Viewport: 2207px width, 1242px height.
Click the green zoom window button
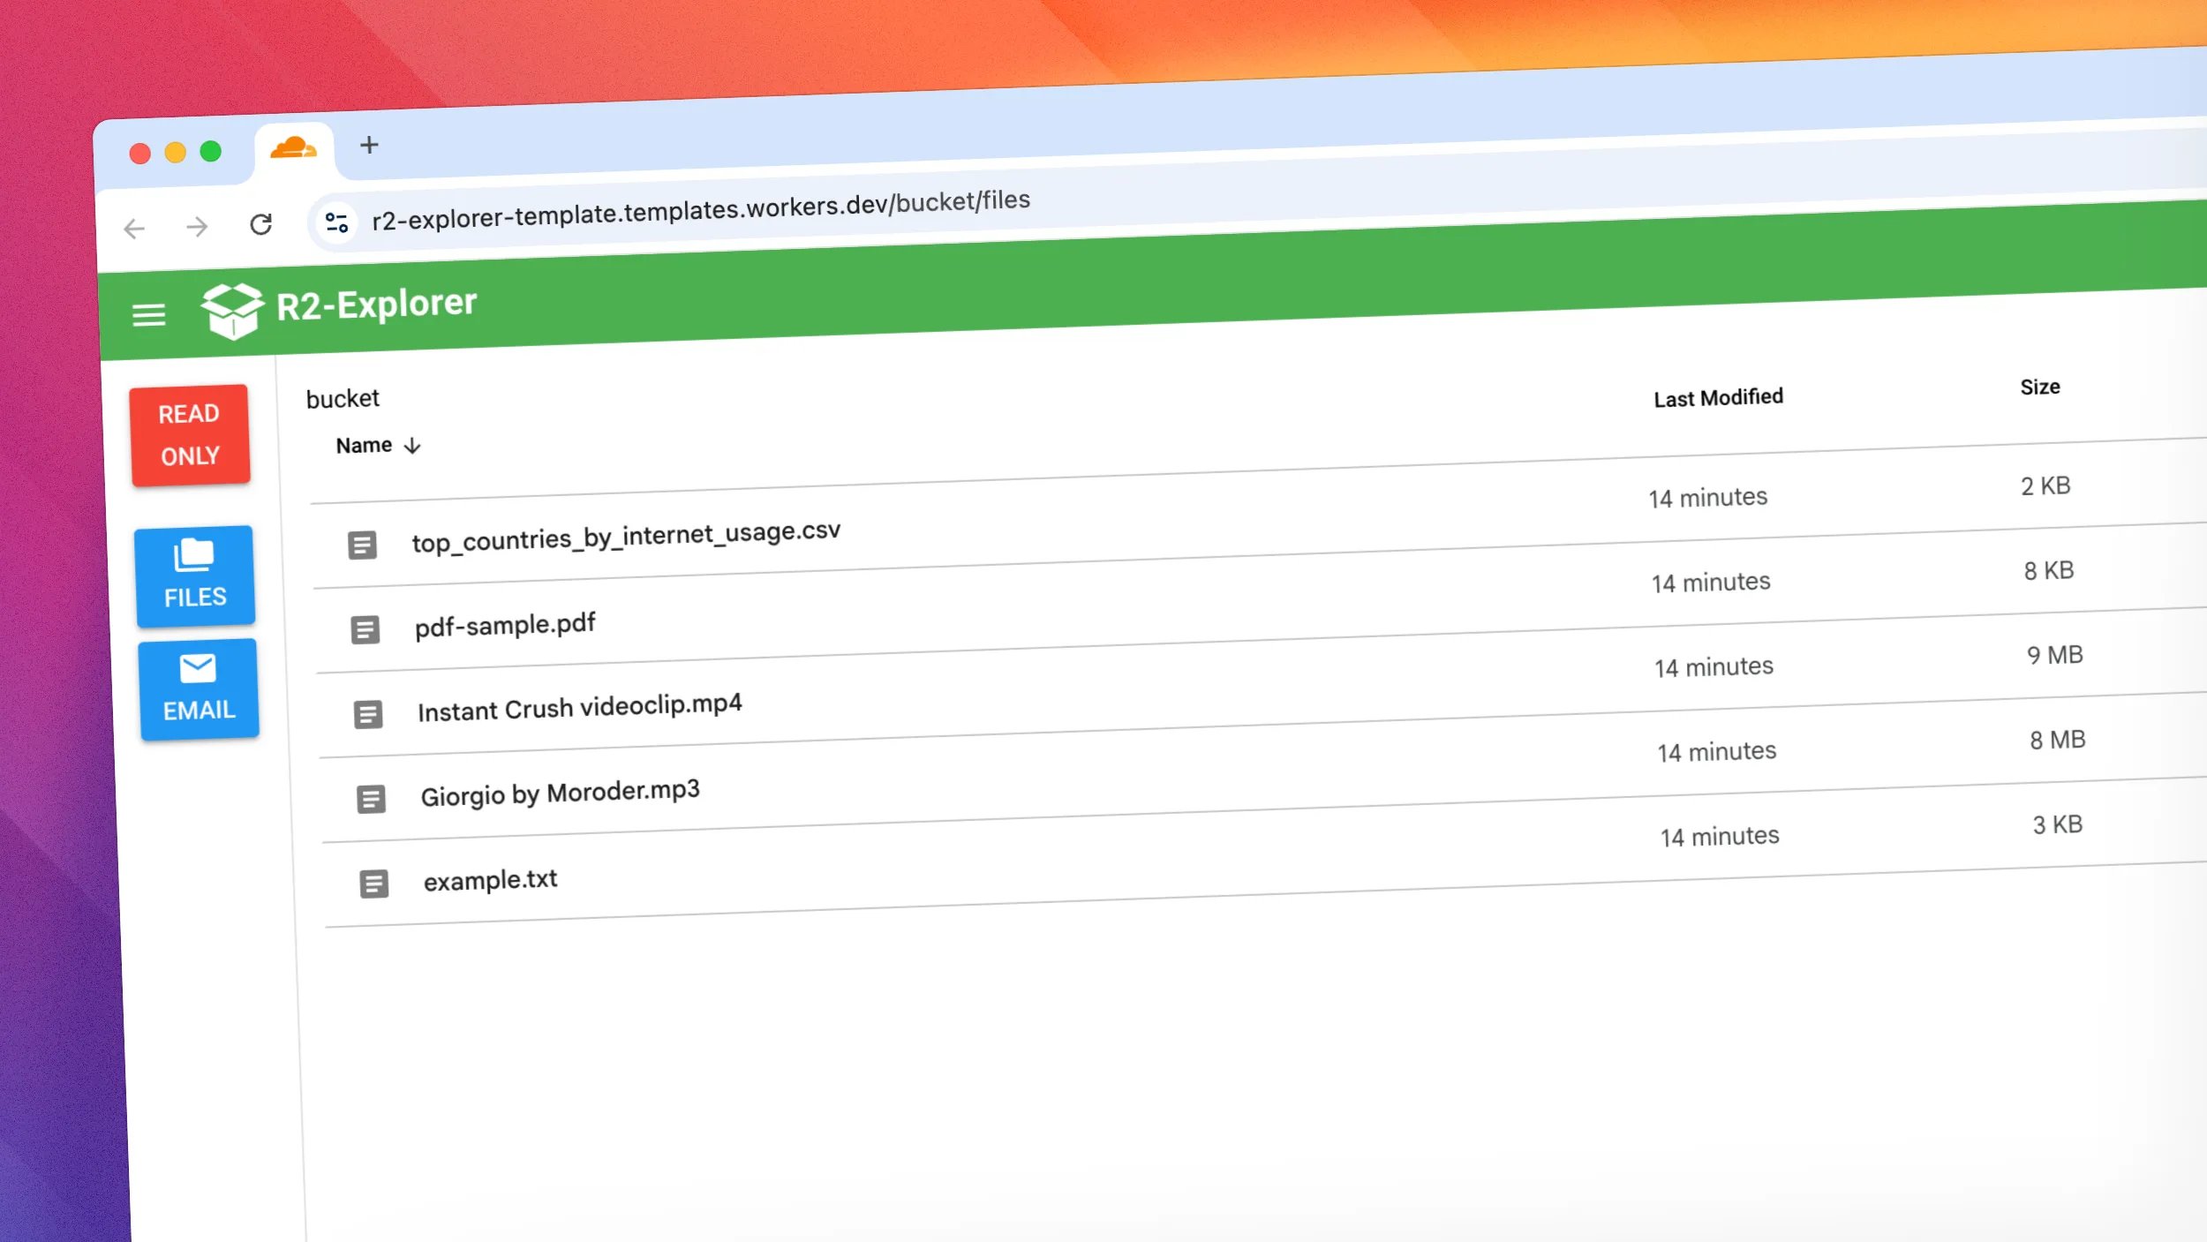pyautogui.click(x=210, y=152)
